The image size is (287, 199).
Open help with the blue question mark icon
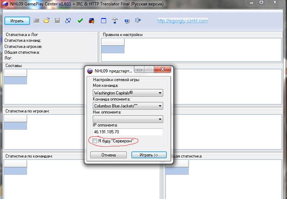tap(127, 21)
